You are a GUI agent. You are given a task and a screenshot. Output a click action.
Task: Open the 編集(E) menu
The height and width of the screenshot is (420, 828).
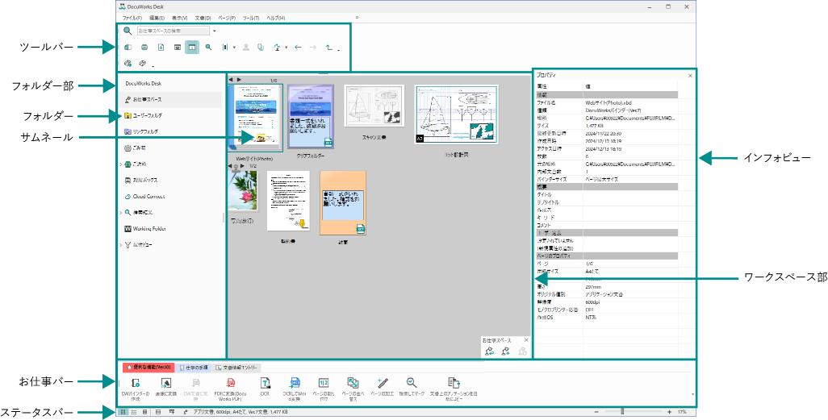coord(157,18)
